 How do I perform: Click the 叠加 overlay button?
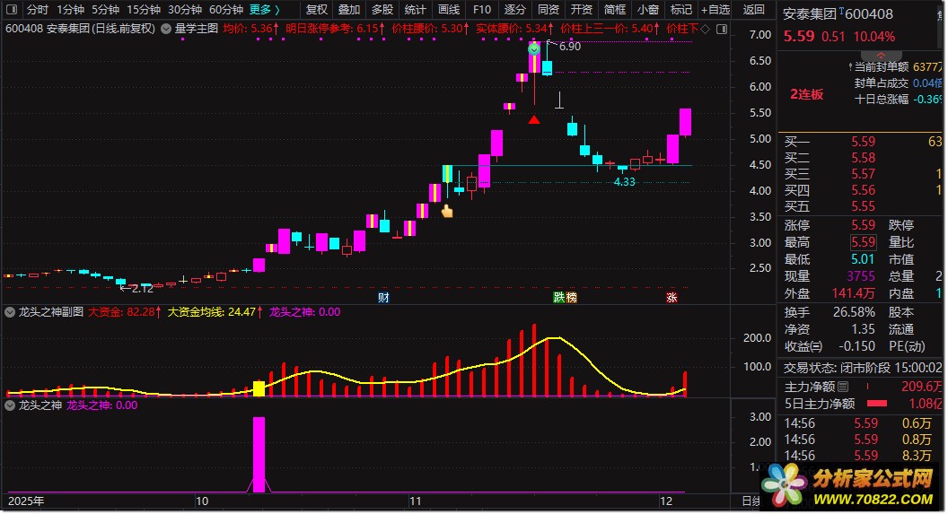point(349,10)
